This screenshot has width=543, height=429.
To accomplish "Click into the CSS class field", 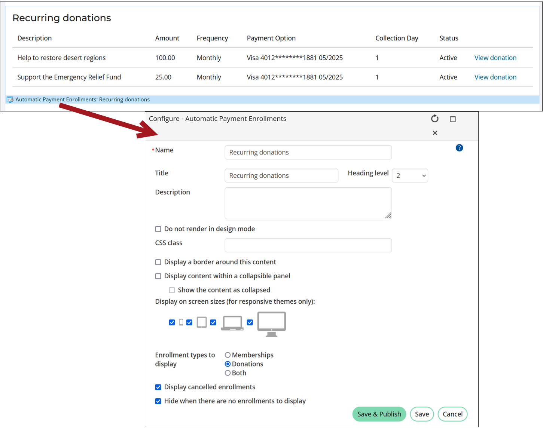I will coord(308,245).
